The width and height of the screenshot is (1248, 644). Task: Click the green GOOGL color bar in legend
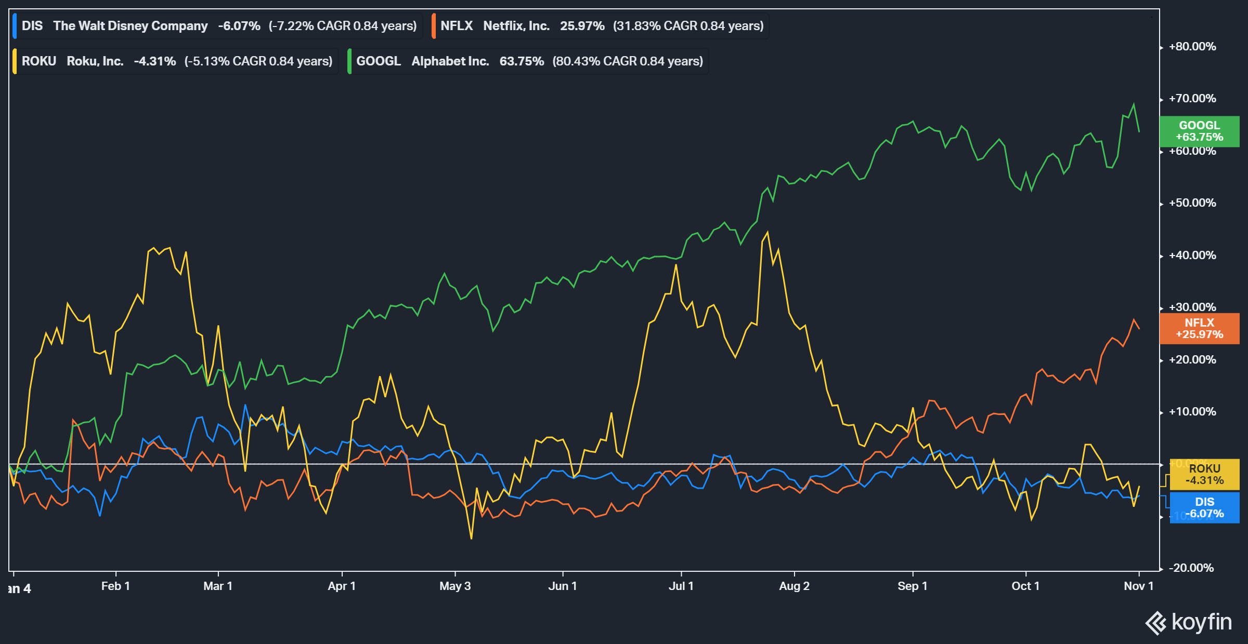pyautogui.click(x=349, y=61)
